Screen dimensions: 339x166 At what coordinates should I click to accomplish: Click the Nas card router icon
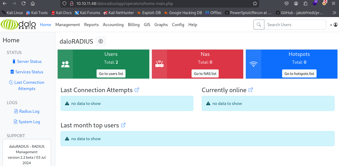point(159,64)
